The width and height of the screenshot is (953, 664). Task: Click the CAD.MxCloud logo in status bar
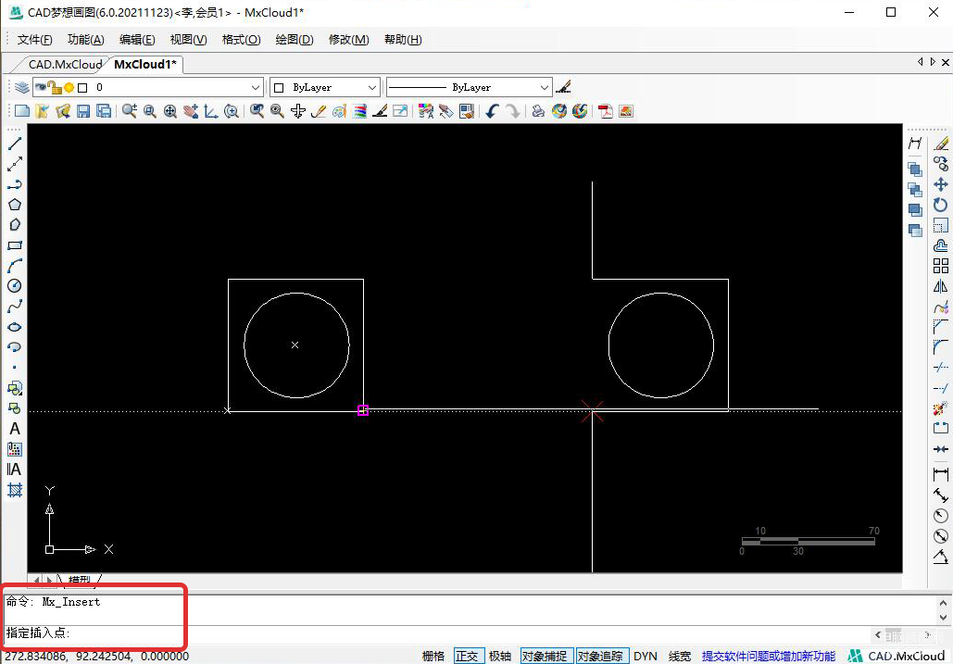click(897, 656)
